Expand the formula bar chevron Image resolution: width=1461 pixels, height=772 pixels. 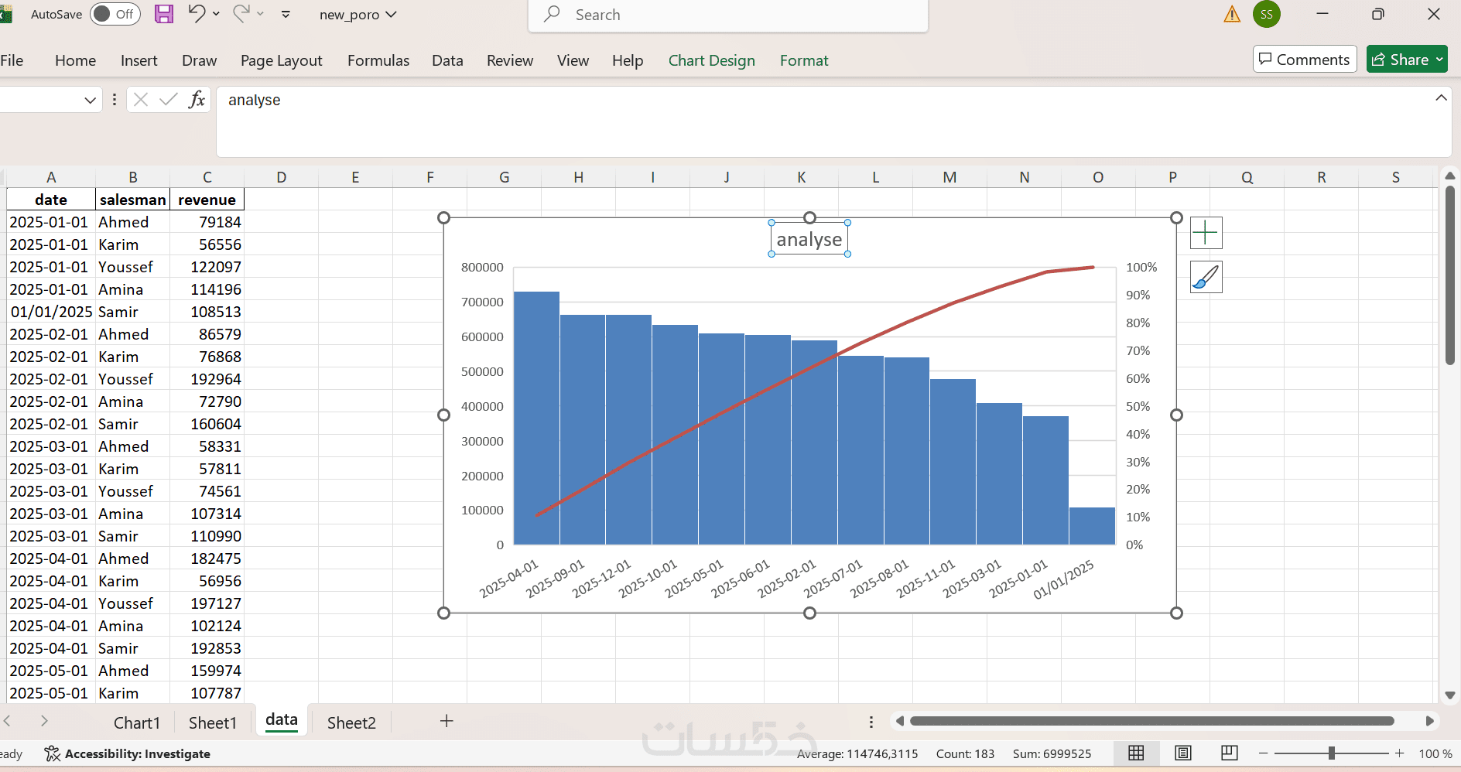(1441, 97)
